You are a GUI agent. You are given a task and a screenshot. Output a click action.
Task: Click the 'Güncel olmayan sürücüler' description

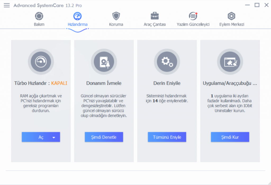104,106
